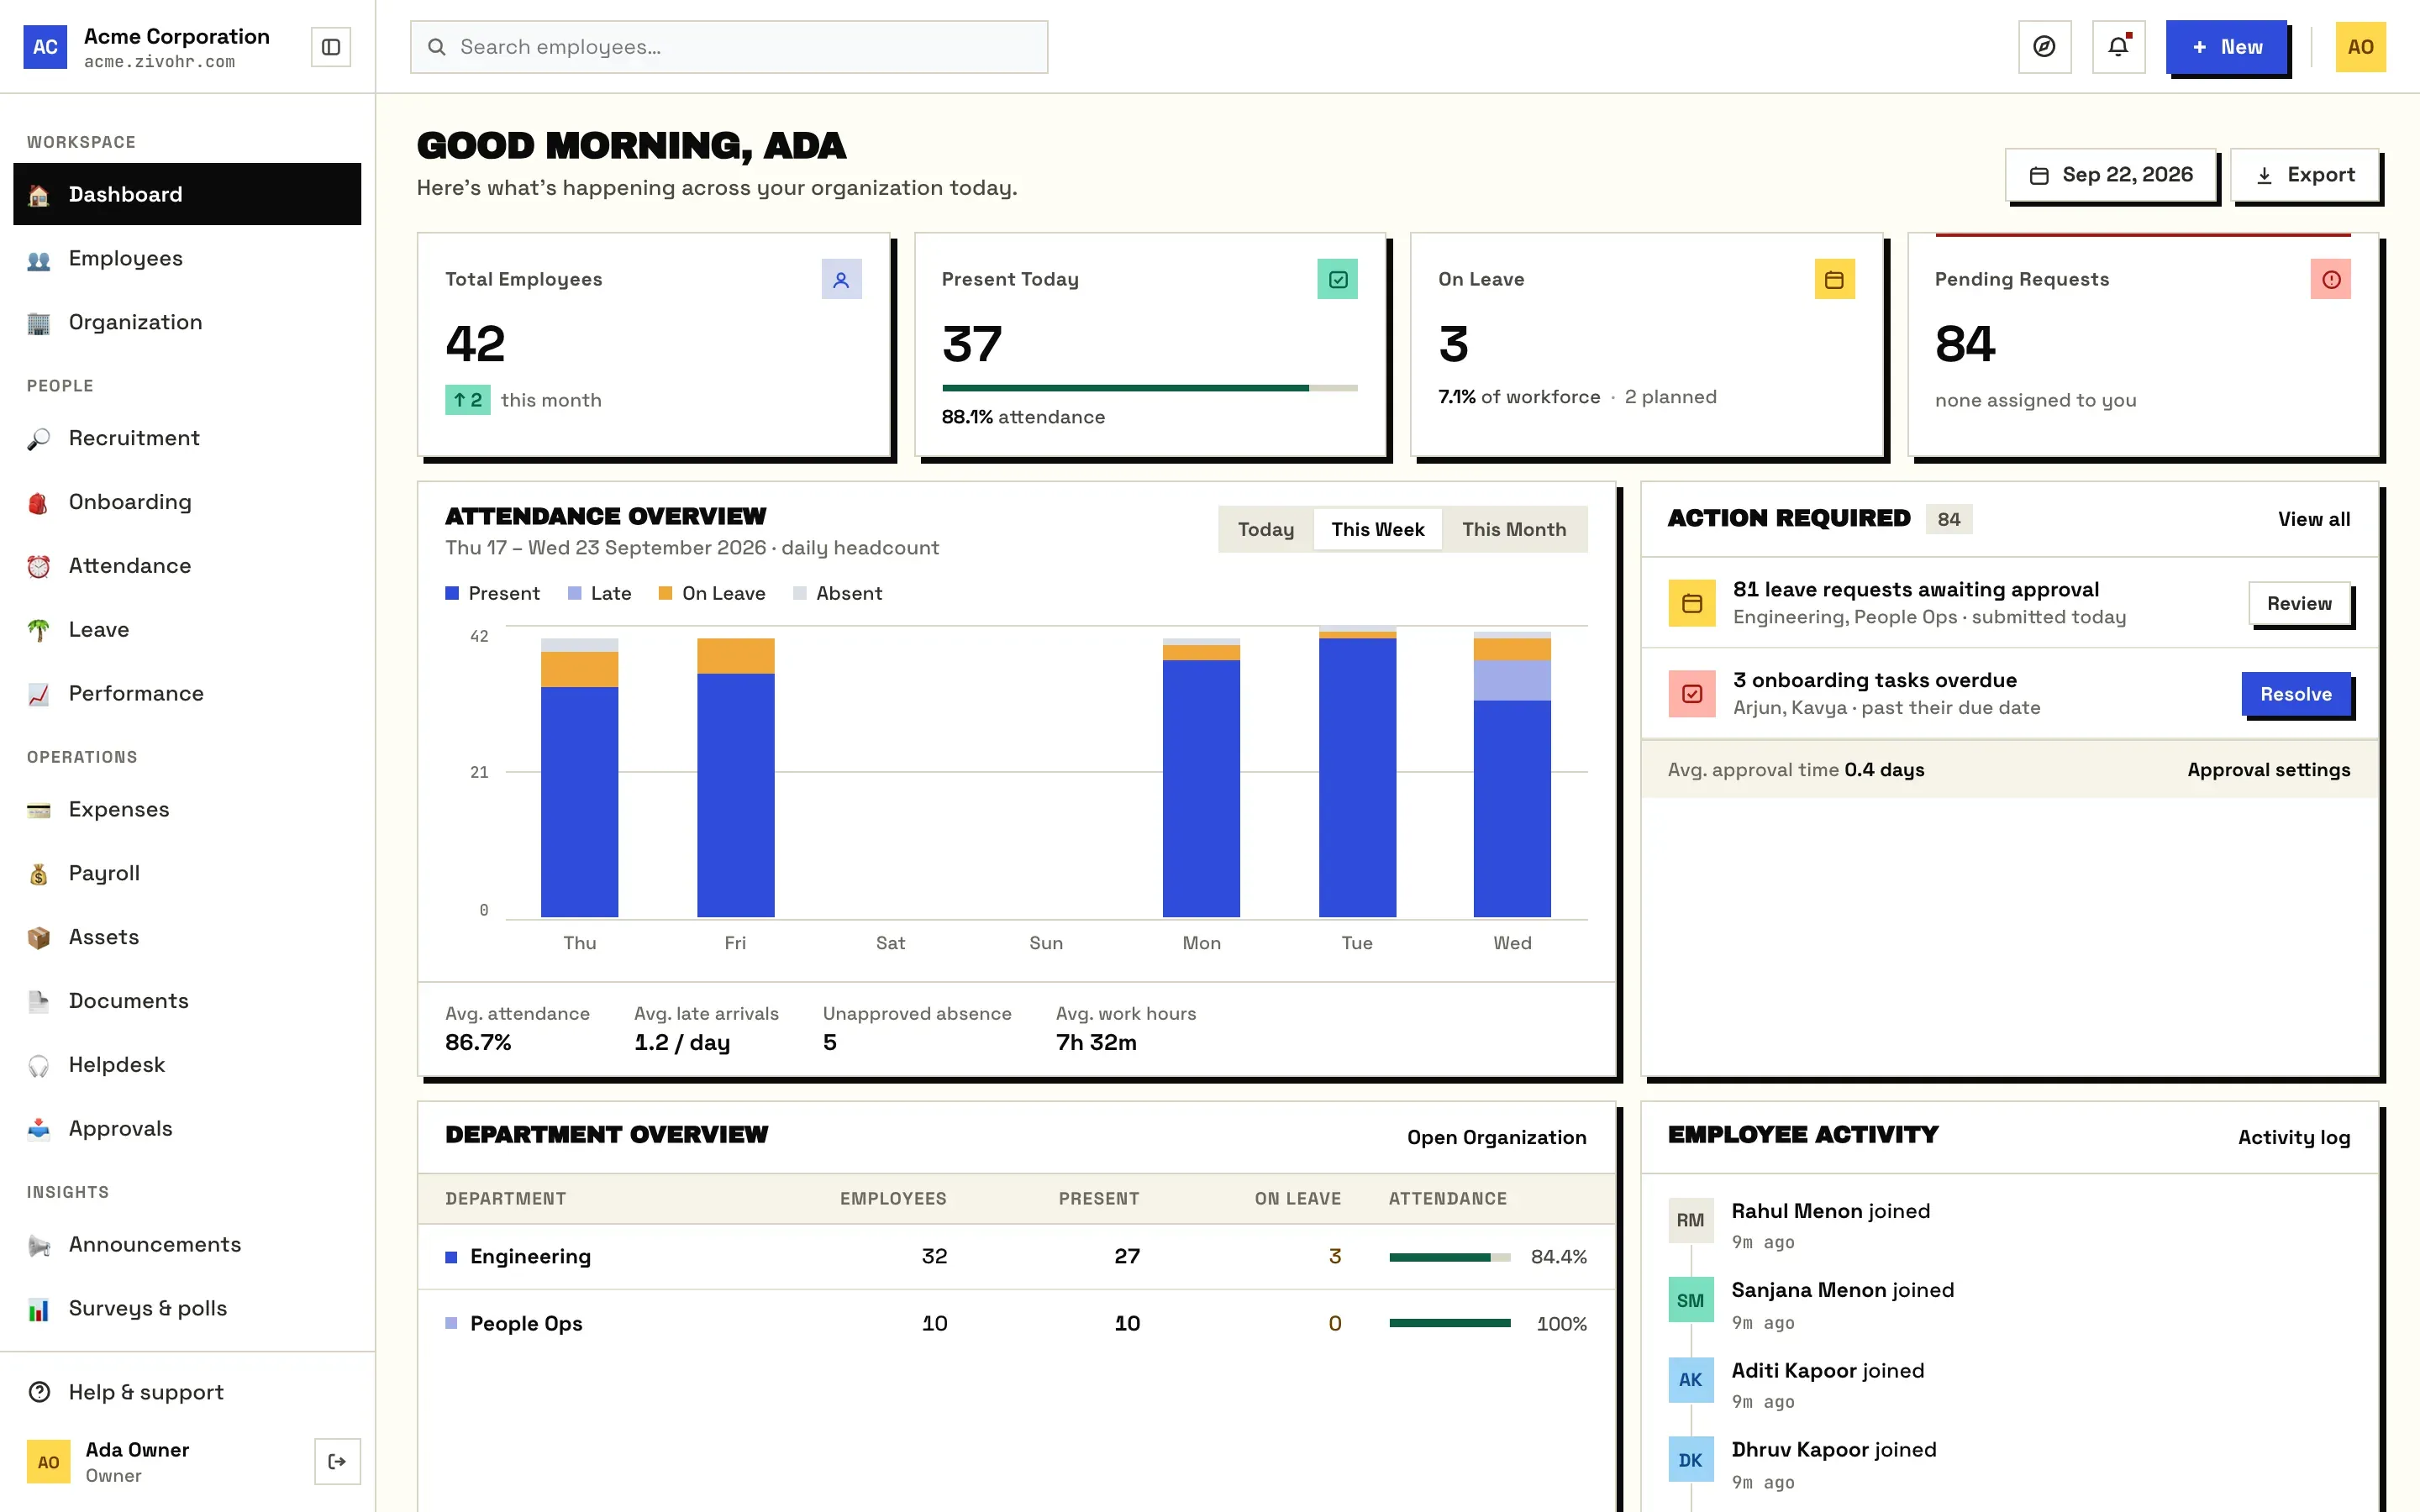This screenshot has height=1512, width=2420.
Task: Toggle Absent legend swatch
Action: point(800,594)
